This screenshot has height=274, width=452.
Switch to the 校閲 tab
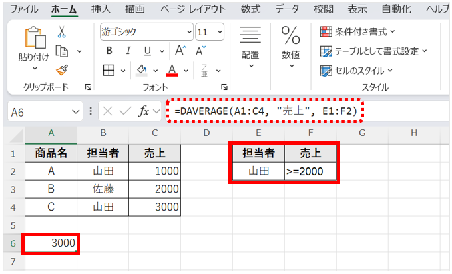(323, 9)
